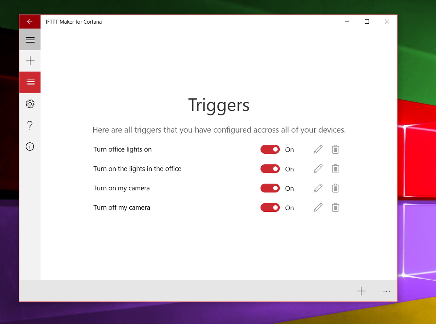
Task: Switch off the 'Turn off my camera' trigger
Action: (x=270, y=207)
